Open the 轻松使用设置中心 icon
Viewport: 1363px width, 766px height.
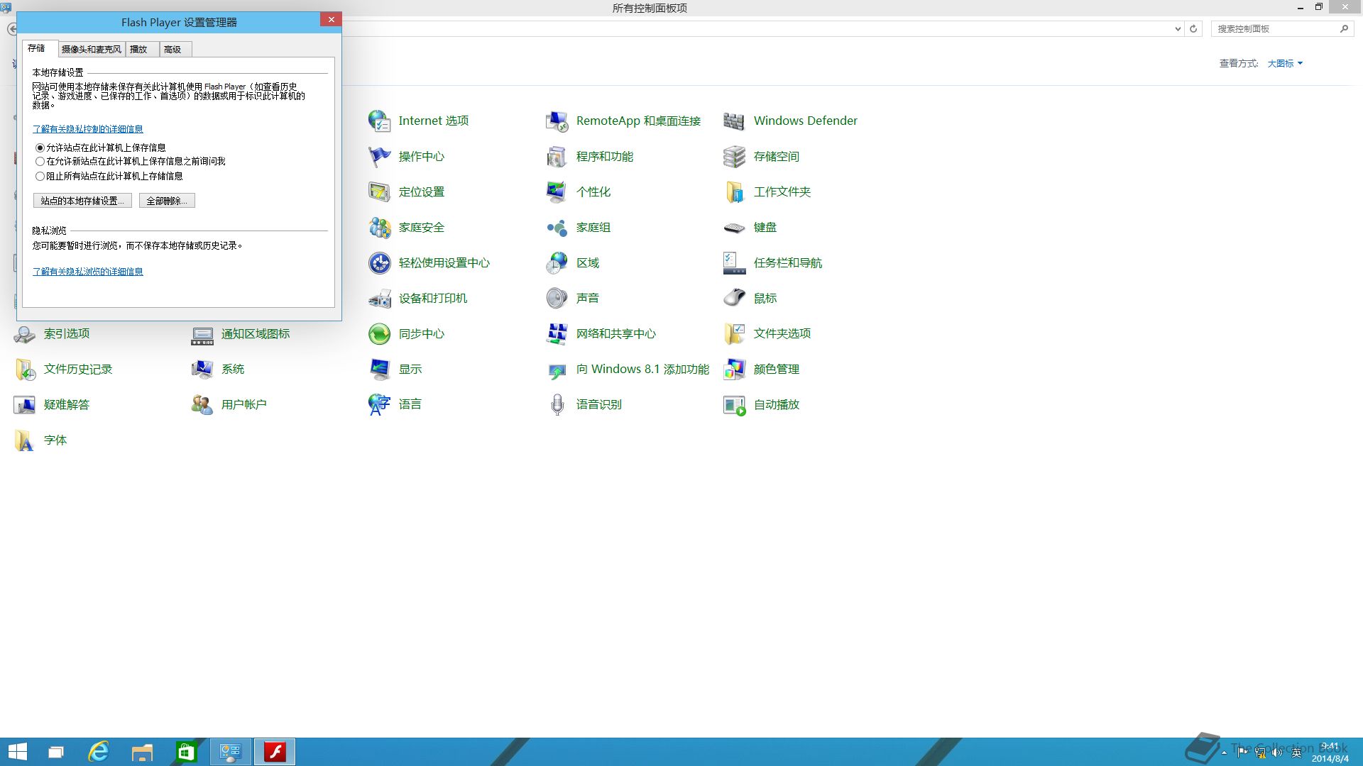(380, 263)
